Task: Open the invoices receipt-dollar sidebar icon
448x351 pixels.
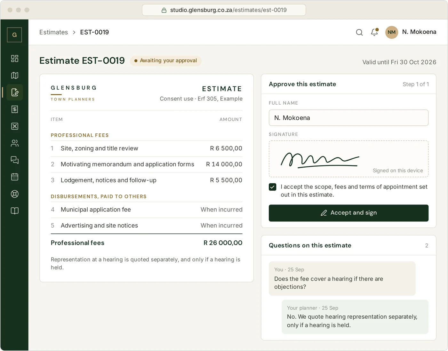Action: (15, 109)
